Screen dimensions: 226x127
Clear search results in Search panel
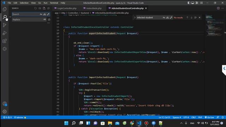[40, 8]
